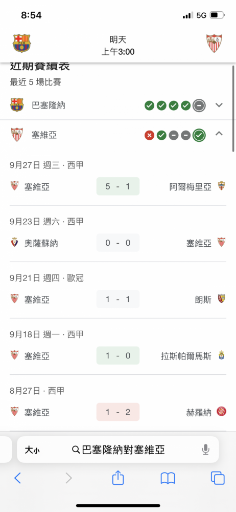
Task: Tap the Safari share icon
Action: coord(118,478)
